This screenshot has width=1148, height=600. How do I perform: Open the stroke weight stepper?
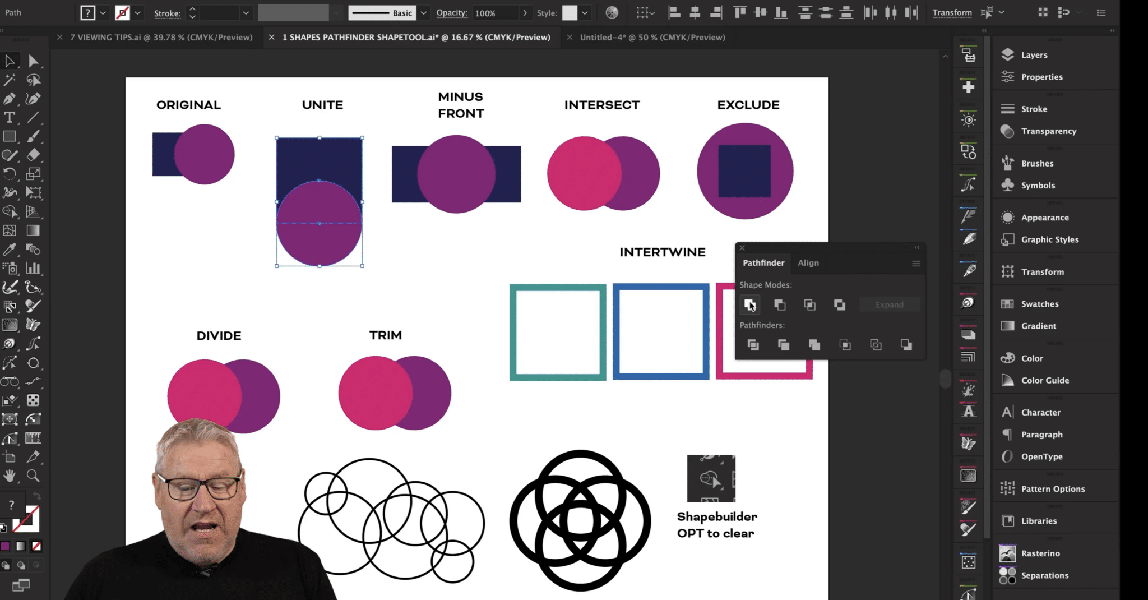pos(191,12)
